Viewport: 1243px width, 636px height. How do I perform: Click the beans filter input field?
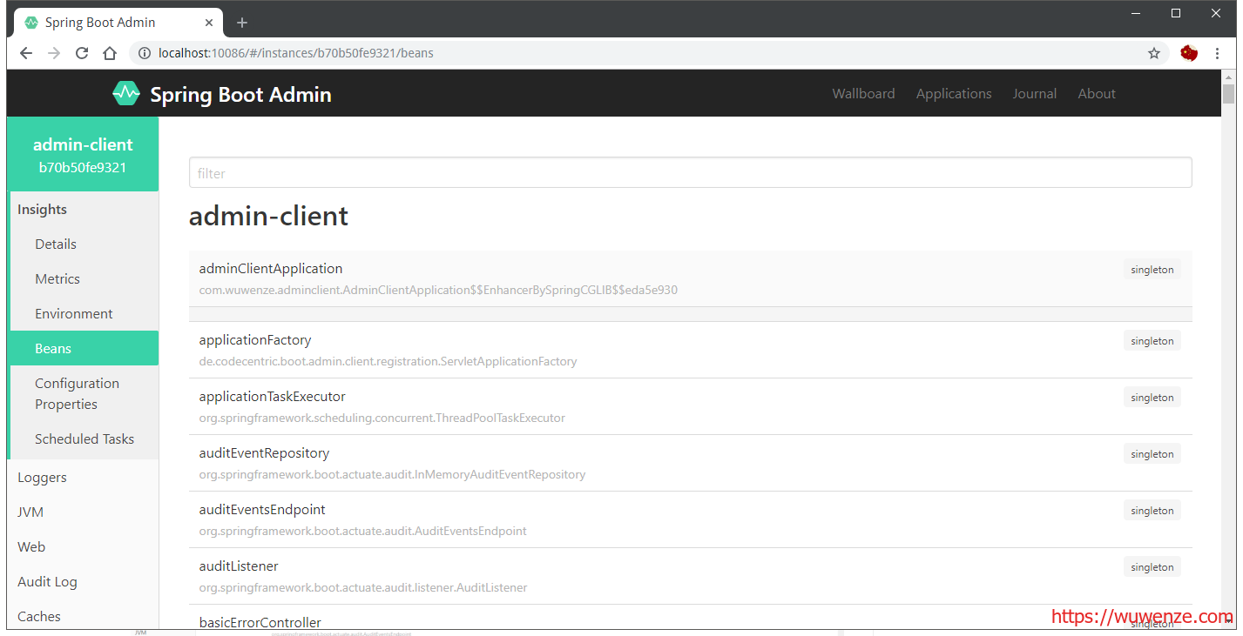pyautogui.click(x=690, y=173)
